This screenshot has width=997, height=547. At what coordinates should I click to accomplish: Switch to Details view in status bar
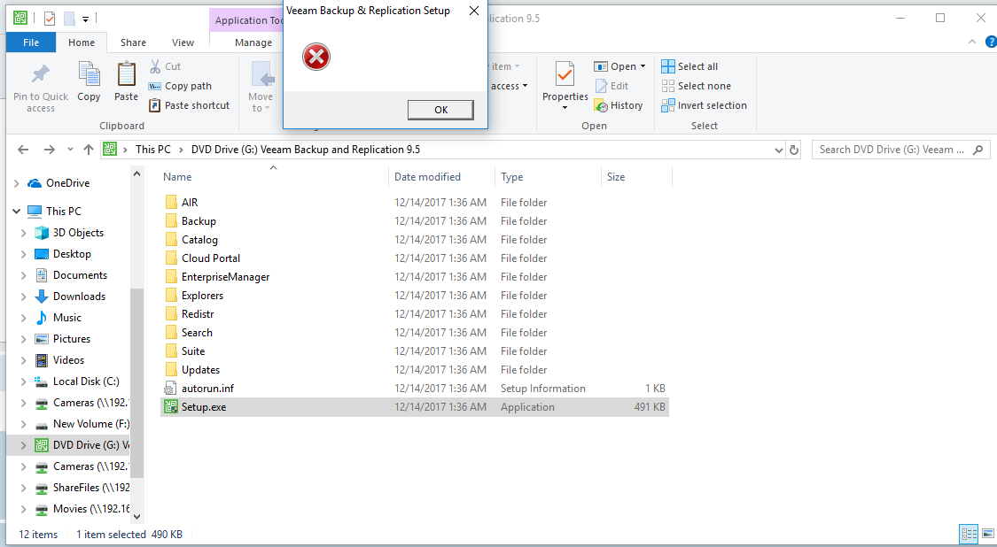pyautogui.click(x=969, y=535)
